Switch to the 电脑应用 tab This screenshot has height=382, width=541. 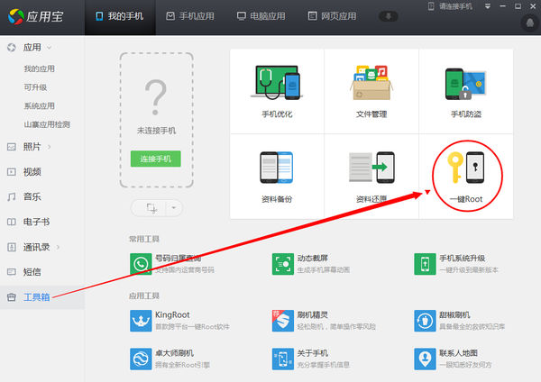tap(261, 16)
